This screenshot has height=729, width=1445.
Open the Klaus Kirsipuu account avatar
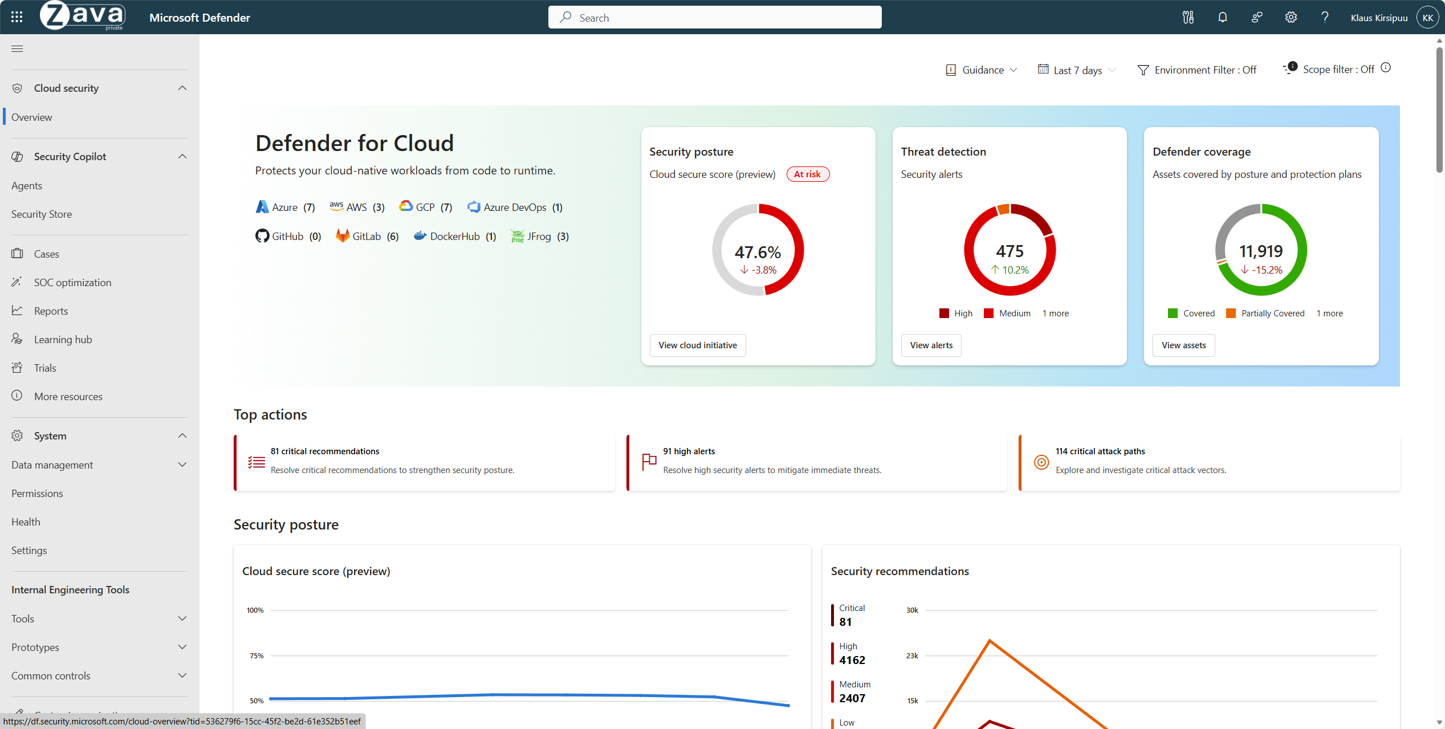pyautogui.click(x=1428, y=18)
